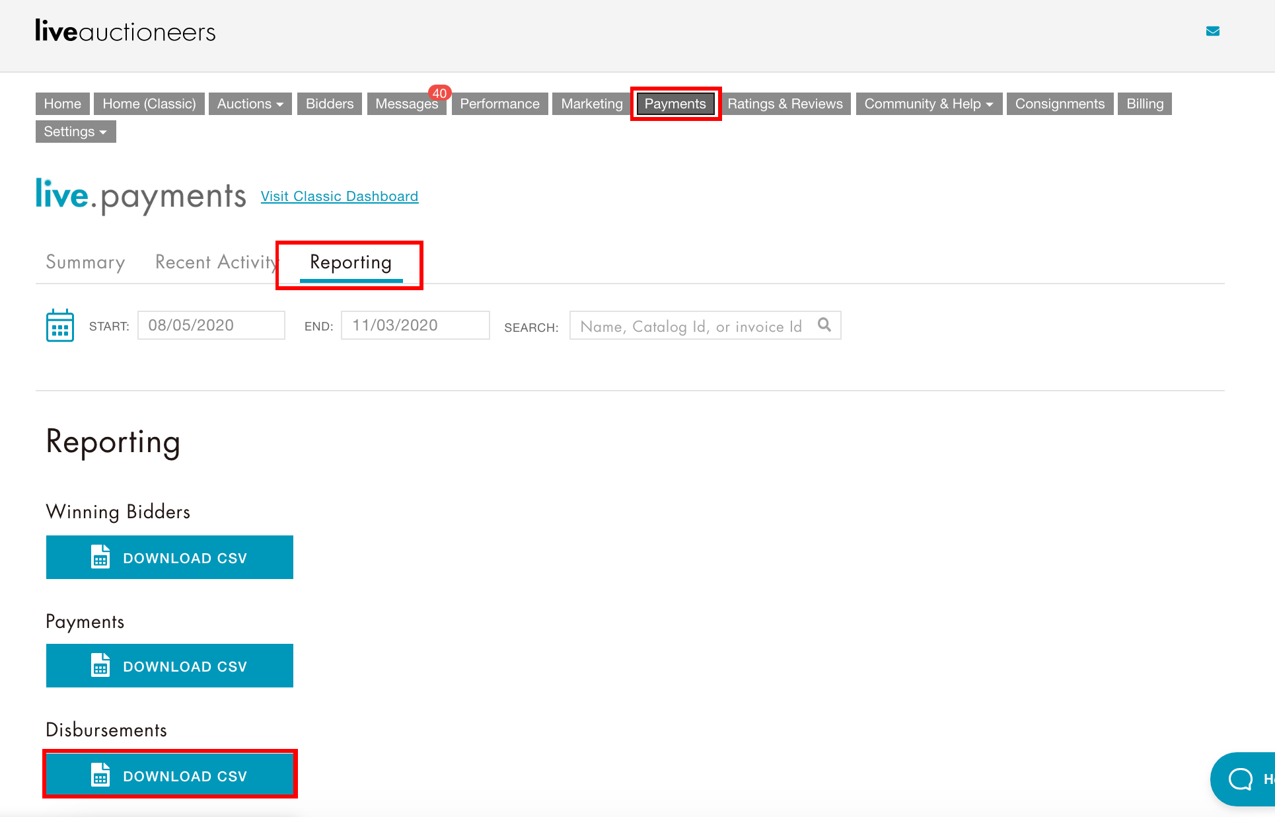Image resolution: width=1275 pixels, height=817 pixels.
Task: Click the liveauctioneers logo
Action: 126,32
